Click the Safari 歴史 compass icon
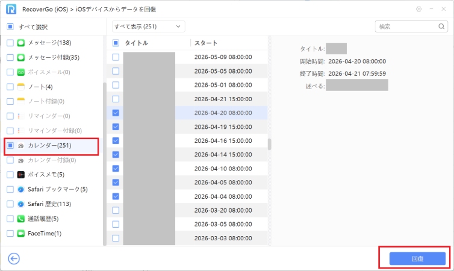Screen dimensions: 454x271 [x=21, y=204]
